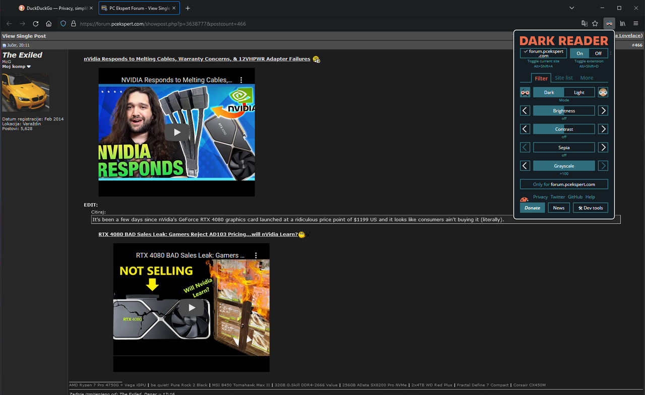645x395 pixels.
Task: Open the Firefox library icon
Action: (623, 23)
